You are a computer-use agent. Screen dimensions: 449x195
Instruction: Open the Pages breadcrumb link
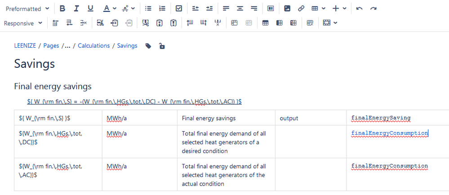51,46
